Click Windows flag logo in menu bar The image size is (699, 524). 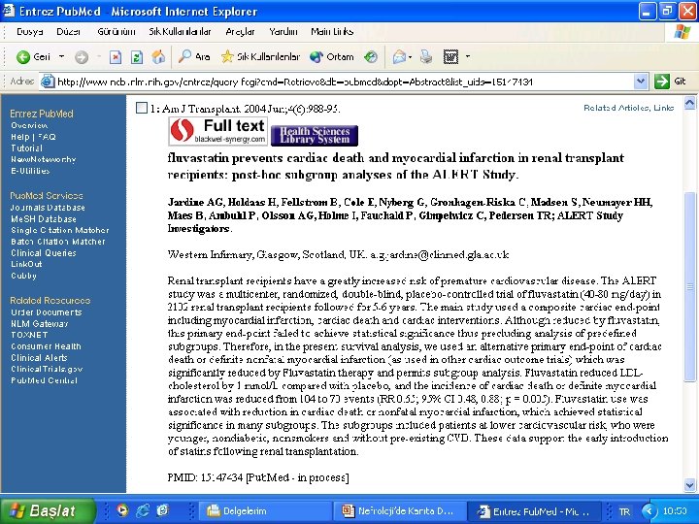(682, 32)
